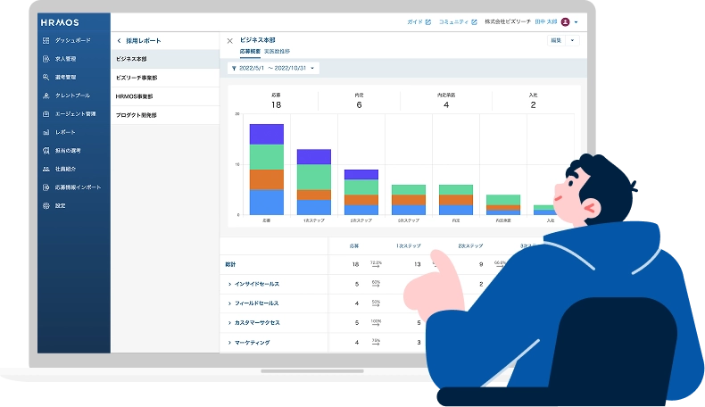Expand the インサイドセールス row
Viewport: 705px width, 407px height.
229,284
